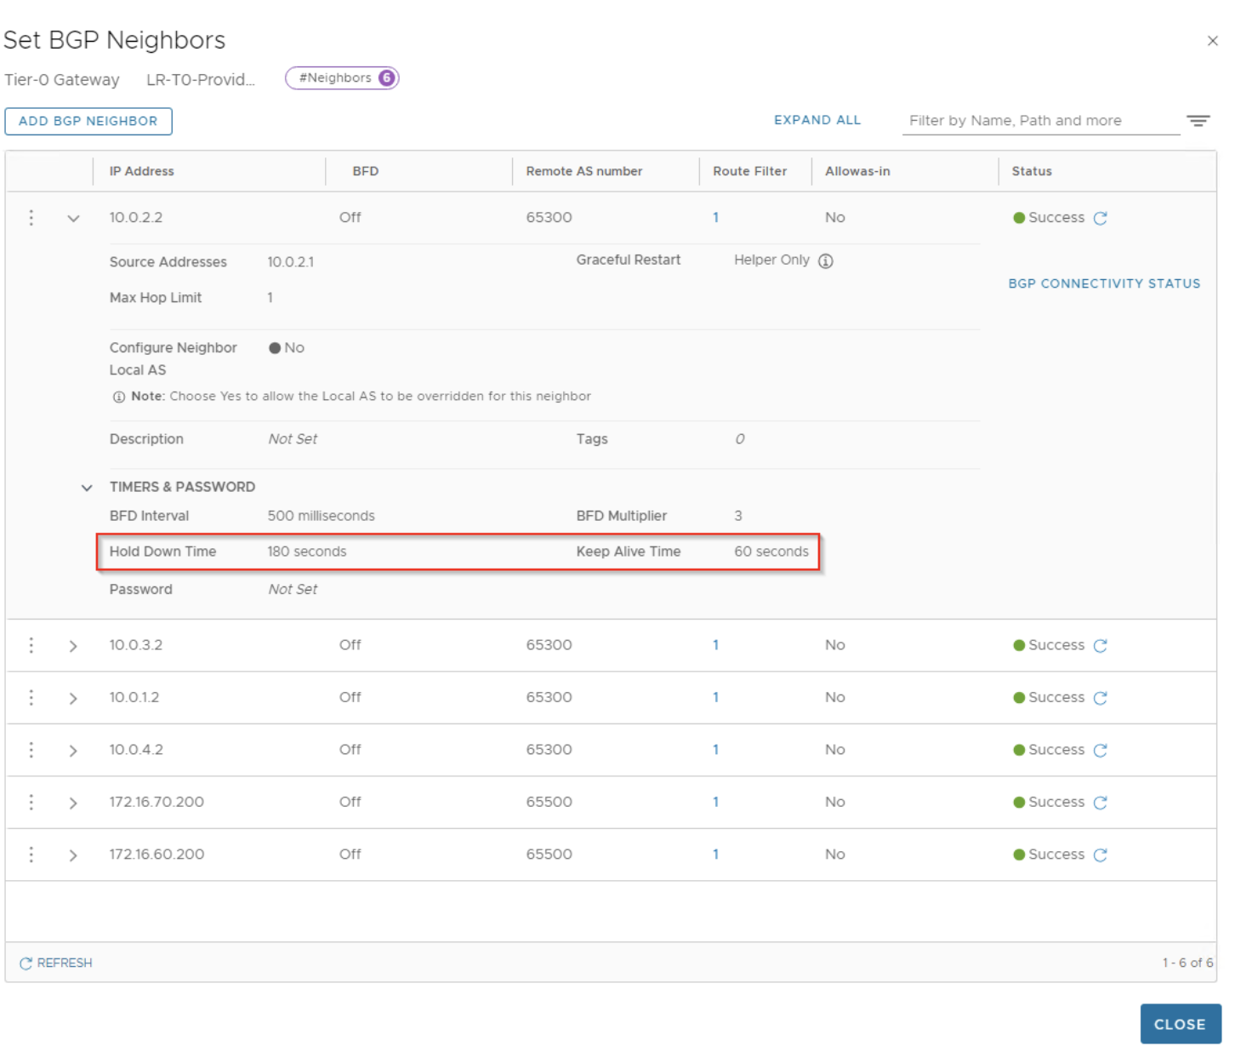The height and width of the screenshot is (1052, 1235).
Task: Open BGP Connectivity Status link
Action: (1104, 283)
